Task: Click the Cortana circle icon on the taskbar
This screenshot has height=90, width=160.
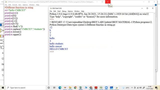Action: 49,88
